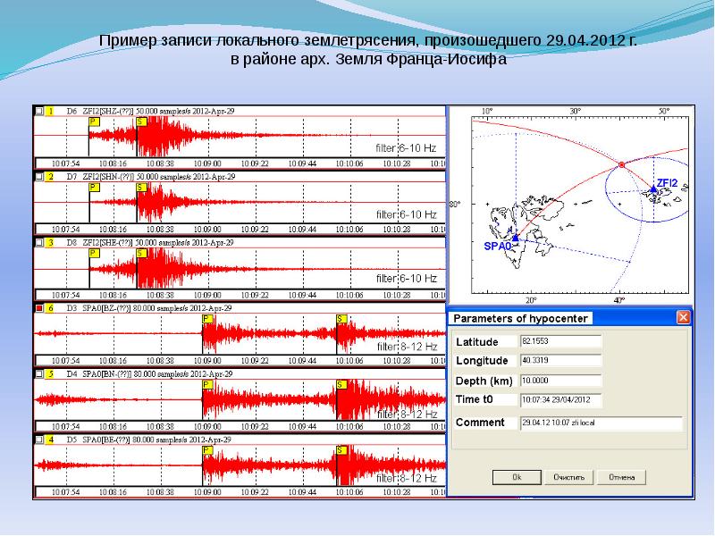Click the Latitude input field
This screenshot has width=715, height=536.
(x=561, y=341)
